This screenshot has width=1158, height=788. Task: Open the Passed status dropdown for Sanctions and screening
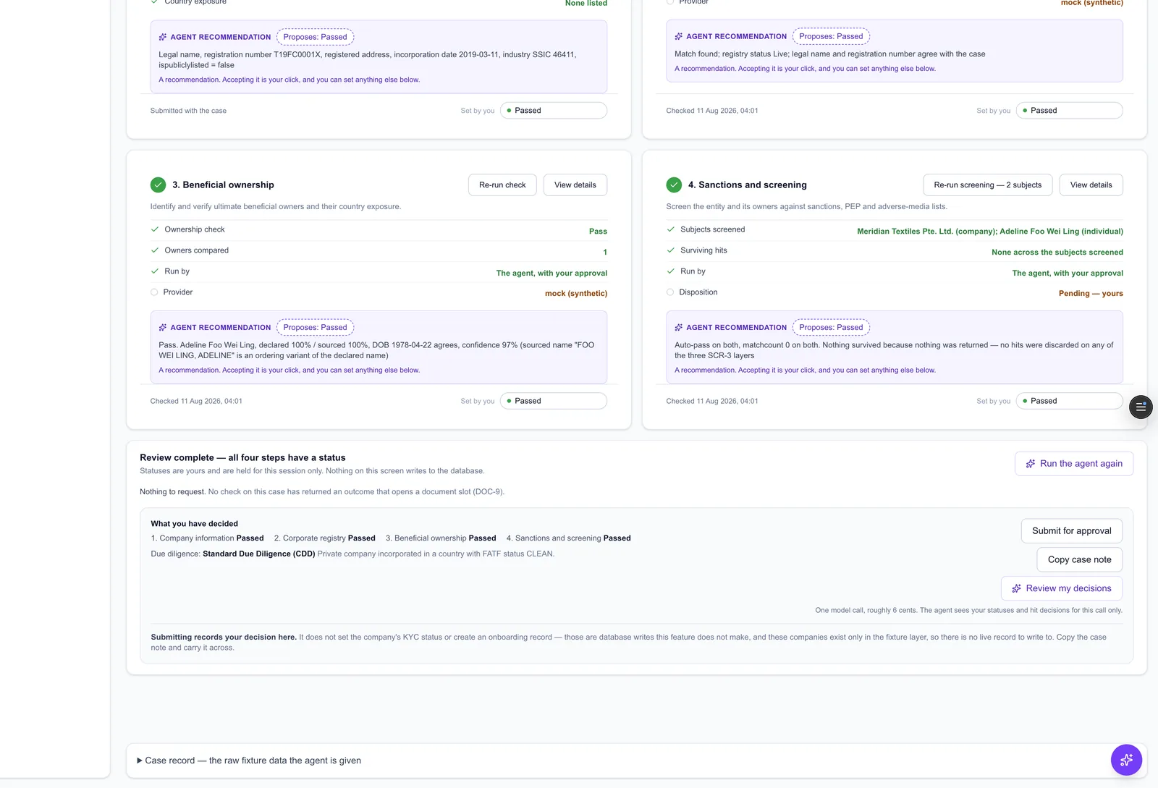point(1069,401)
